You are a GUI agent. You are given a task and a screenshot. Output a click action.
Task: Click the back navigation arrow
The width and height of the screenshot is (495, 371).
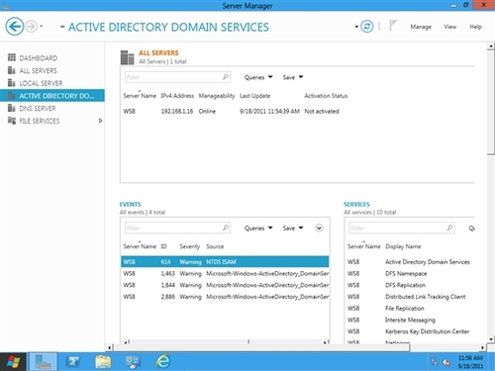tap(14, 26)
